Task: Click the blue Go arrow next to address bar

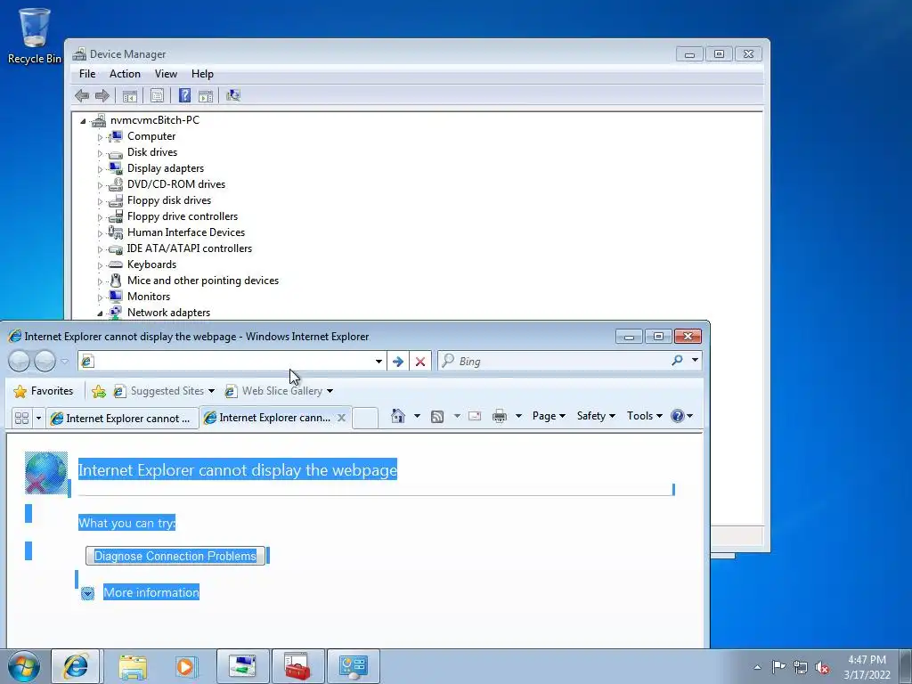Action: (398, 362)
